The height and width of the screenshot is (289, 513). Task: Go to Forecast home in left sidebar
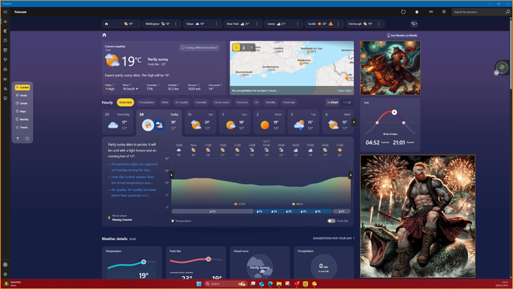pos(6,22)
